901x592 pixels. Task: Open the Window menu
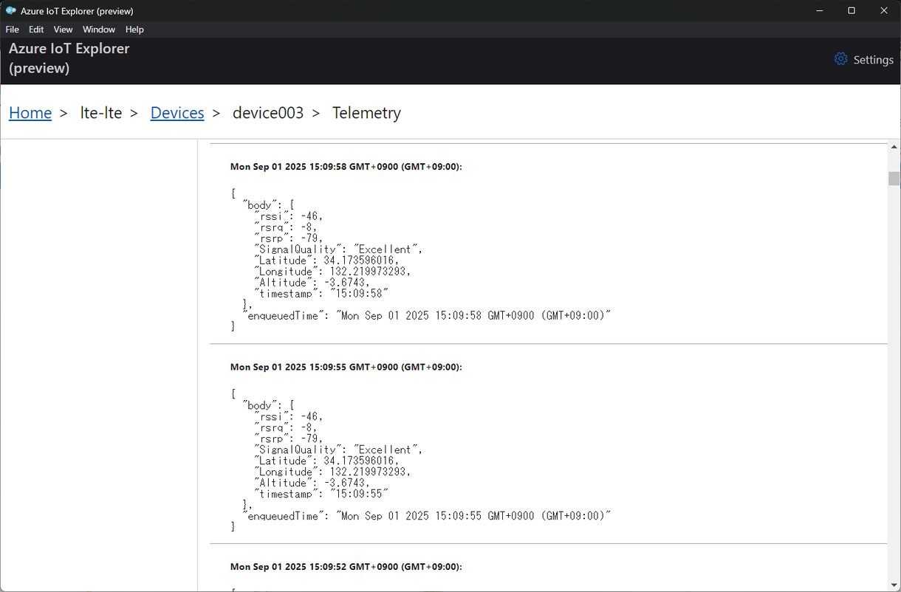point(99,30)
